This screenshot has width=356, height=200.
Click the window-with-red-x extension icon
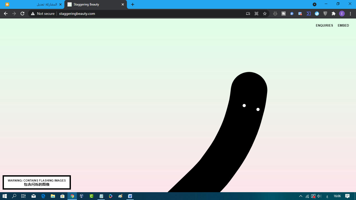pyautogui.click(x=300, y=14)
